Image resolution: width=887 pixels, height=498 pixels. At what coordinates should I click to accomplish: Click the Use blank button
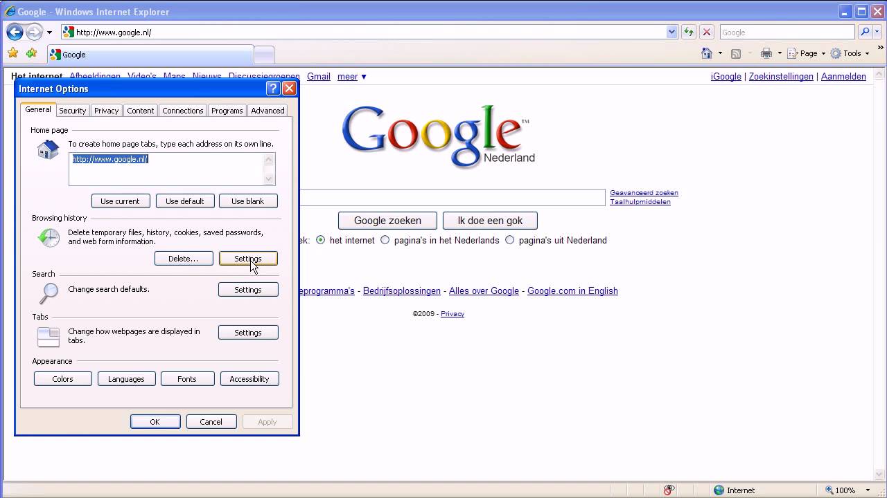248,201
